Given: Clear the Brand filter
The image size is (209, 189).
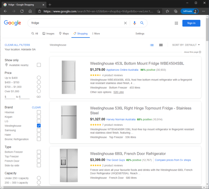Looking at the screenshot, I should 36,108.
